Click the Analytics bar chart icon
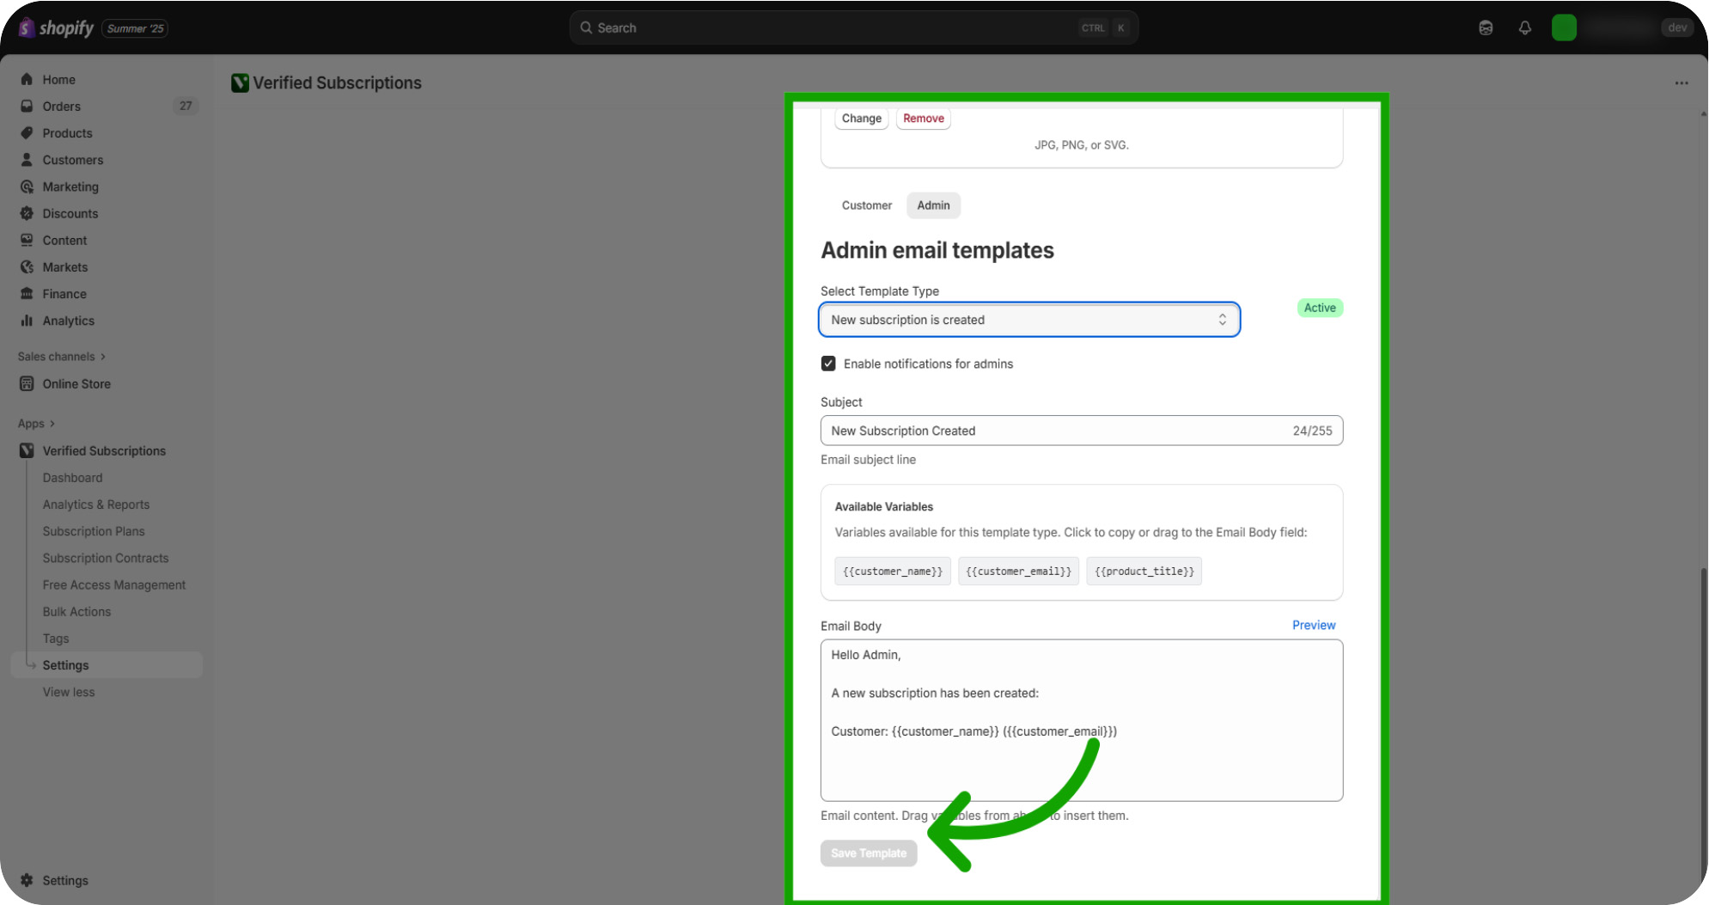The image size is (1709, 905). click(x=27, y=320)
